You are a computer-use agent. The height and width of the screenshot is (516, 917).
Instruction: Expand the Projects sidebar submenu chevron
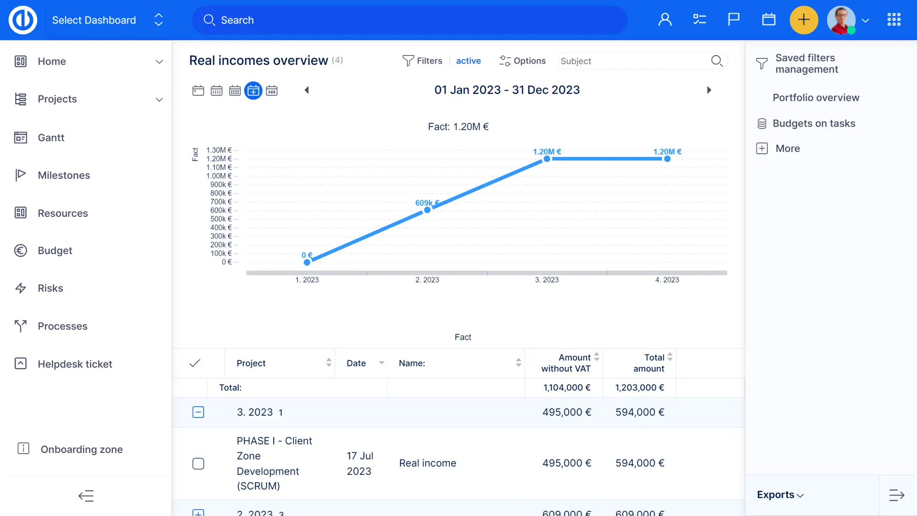159,99
